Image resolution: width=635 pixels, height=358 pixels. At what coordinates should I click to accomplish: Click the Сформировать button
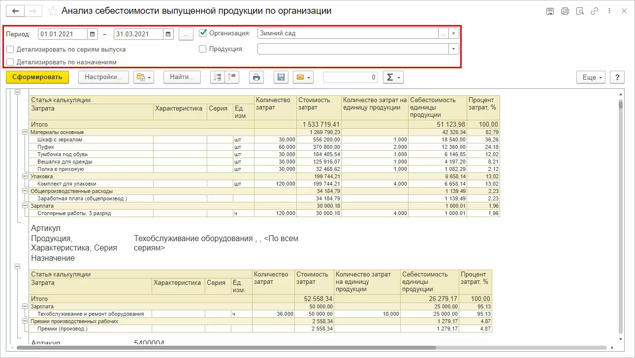tap(37, 77)
